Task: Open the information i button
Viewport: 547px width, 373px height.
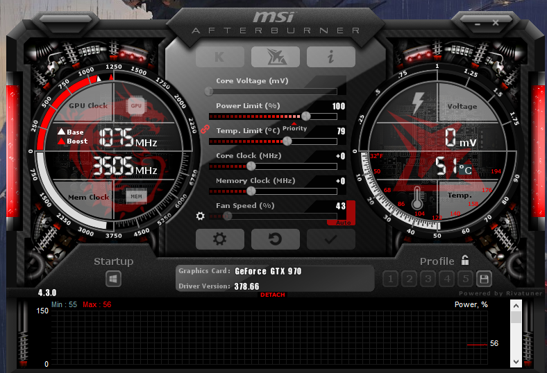Action: pos(331,57)
